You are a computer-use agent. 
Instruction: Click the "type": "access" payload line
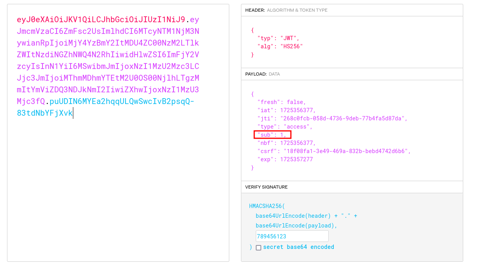click(x=285, y=127)
